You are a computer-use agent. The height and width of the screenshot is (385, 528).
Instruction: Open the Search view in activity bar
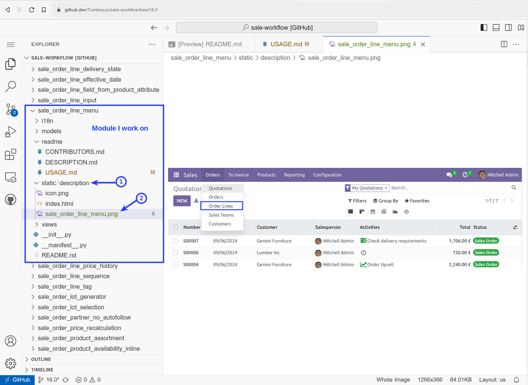(x=11, y=87)
